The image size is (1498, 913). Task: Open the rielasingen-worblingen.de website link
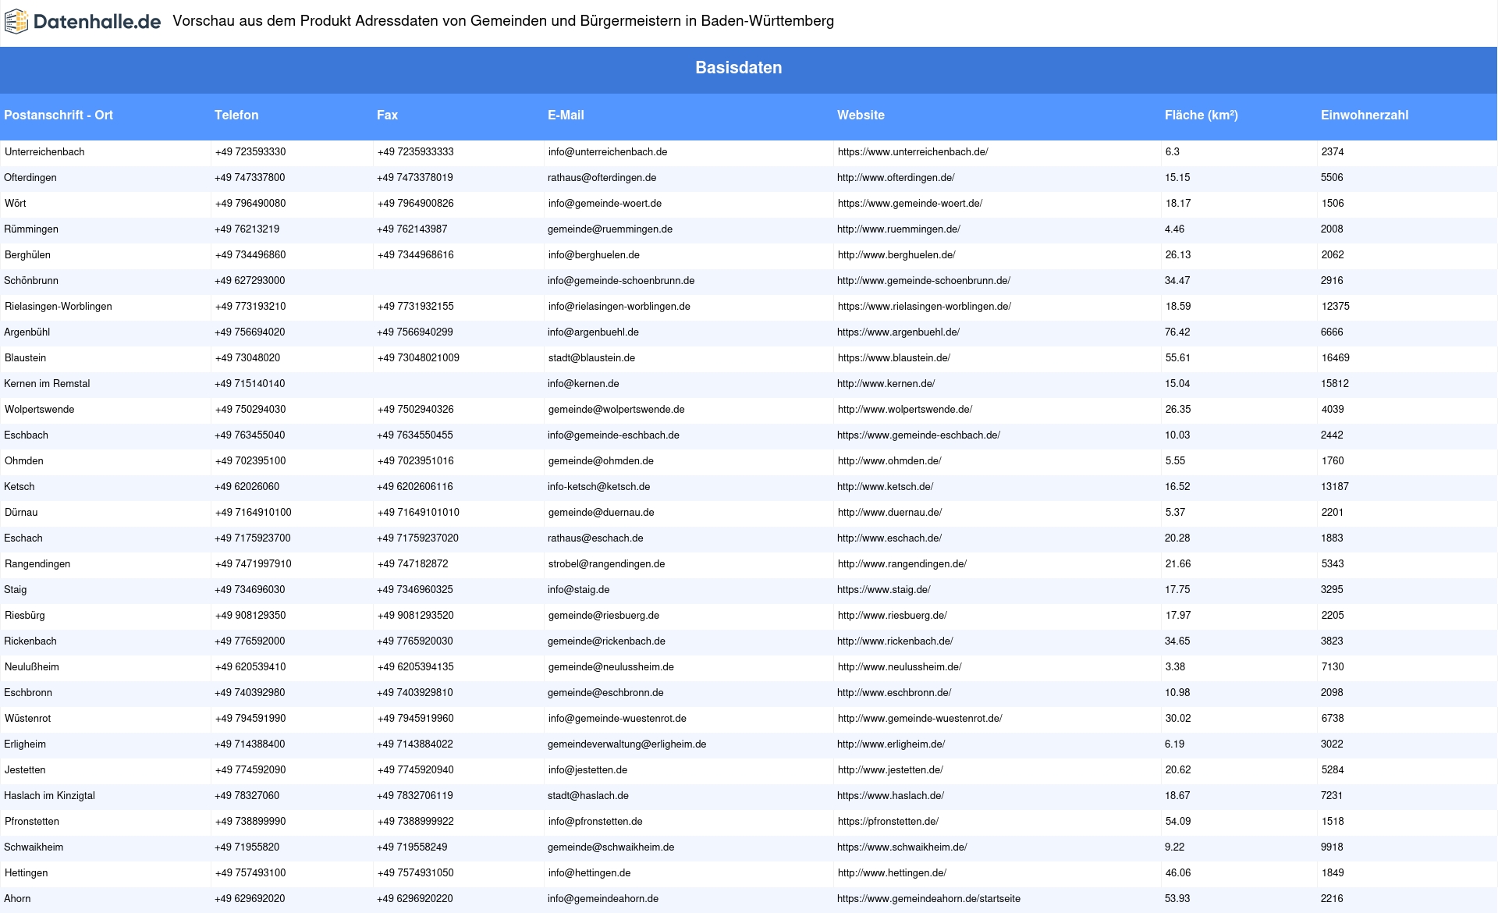[925, 307]
